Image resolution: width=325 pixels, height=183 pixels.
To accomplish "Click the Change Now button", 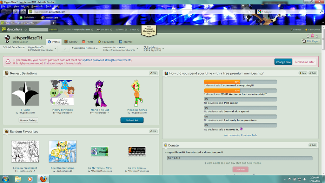I will tap(283, 62).
